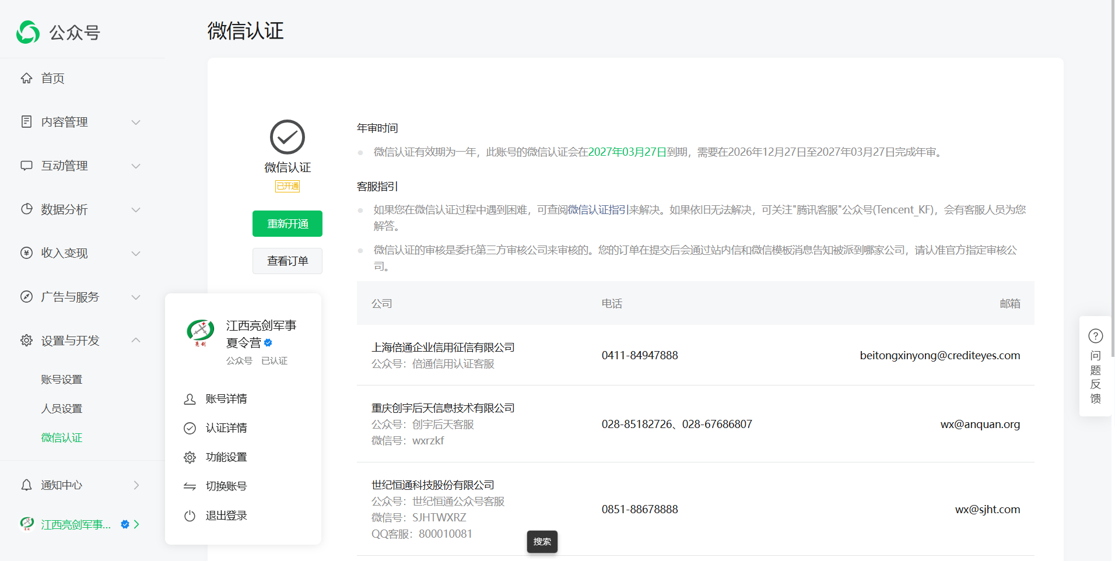Viewport: 1115px width, 561px height.
Task: Click phone number 0851-88678888
Action: [640, 509]
